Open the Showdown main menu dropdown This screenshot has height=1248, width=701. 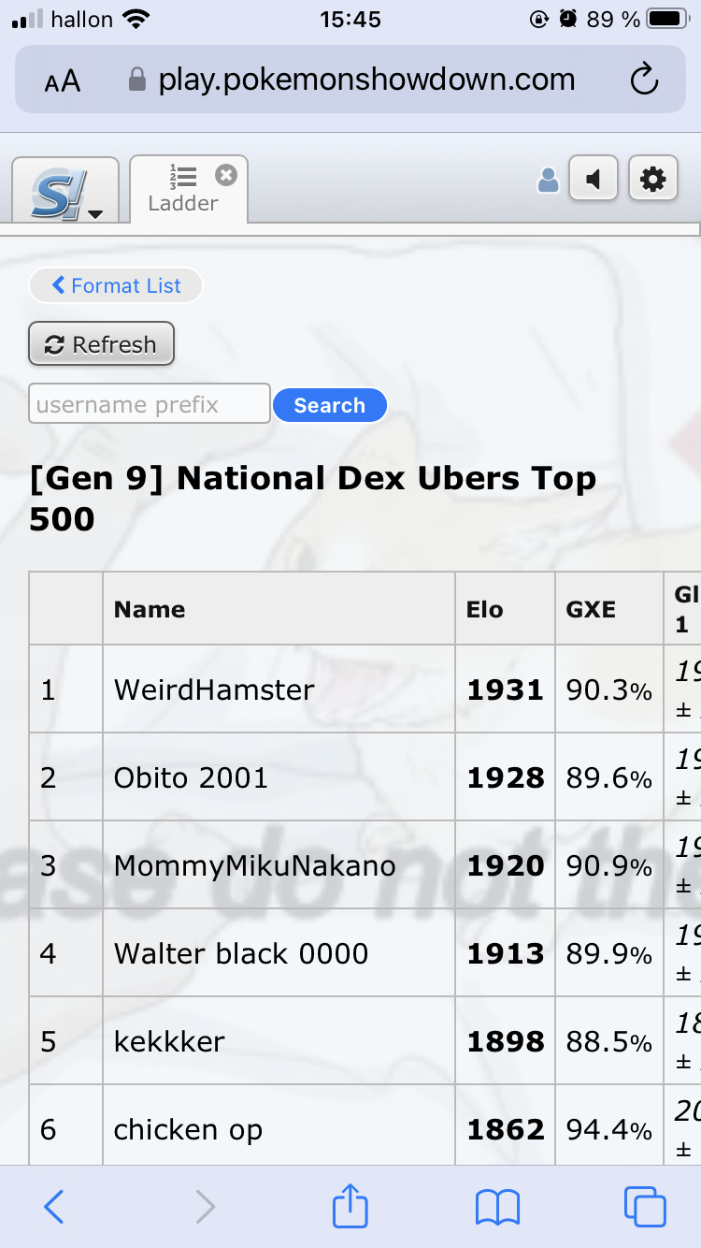65,193
